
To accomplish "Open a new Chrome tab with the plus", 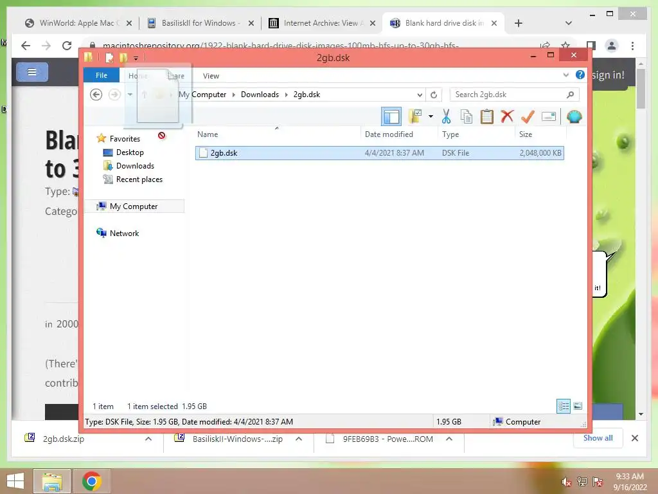I will pyautogui.click(x=519, y=23).
